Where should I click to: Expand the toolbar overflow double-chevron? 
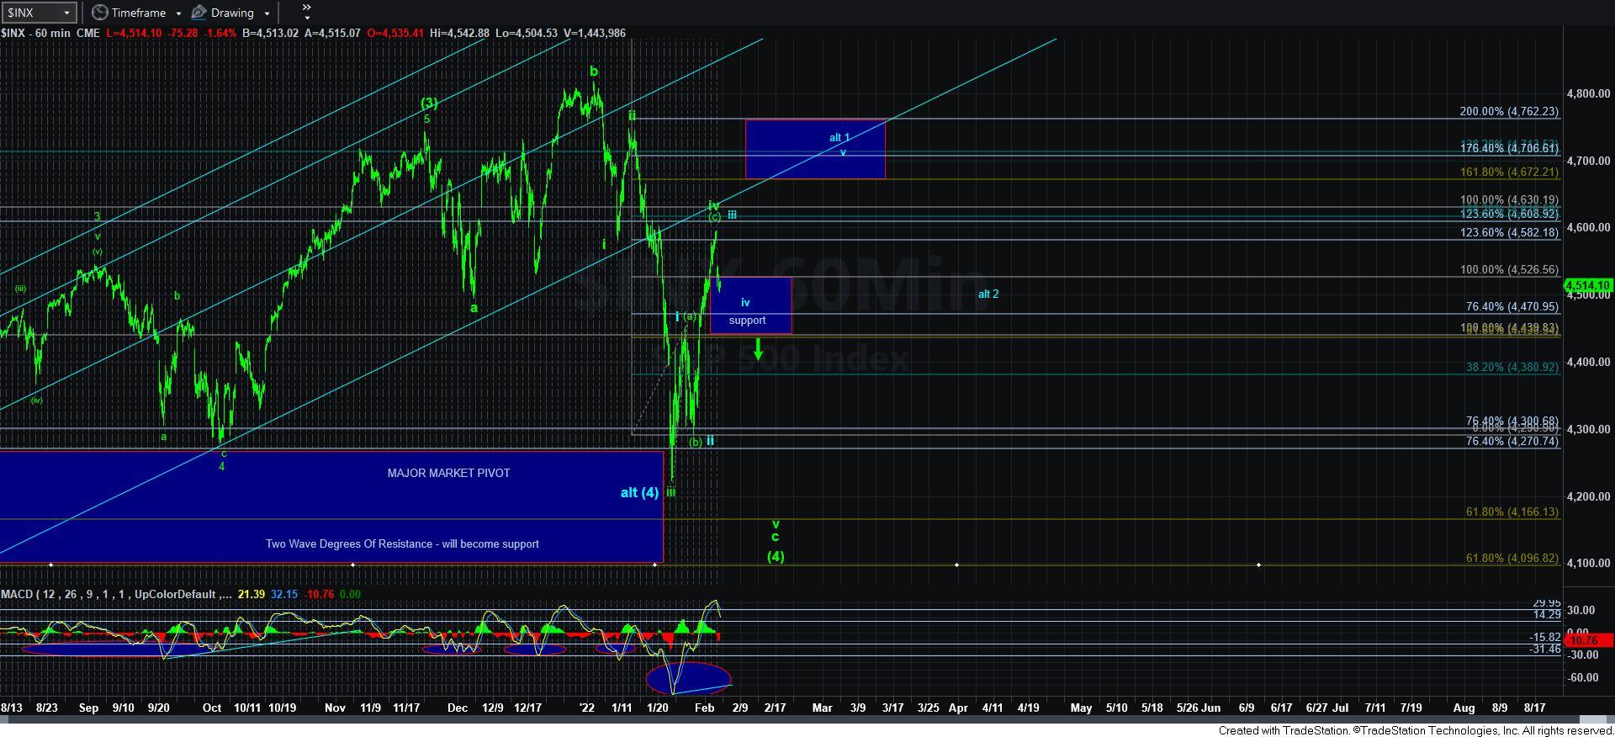click(x=306, y=12)
